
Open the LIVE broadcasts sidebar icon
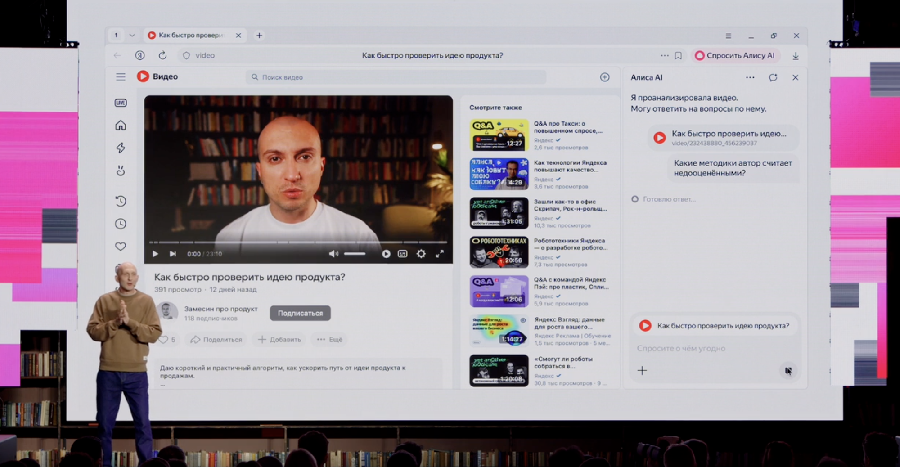121,103
